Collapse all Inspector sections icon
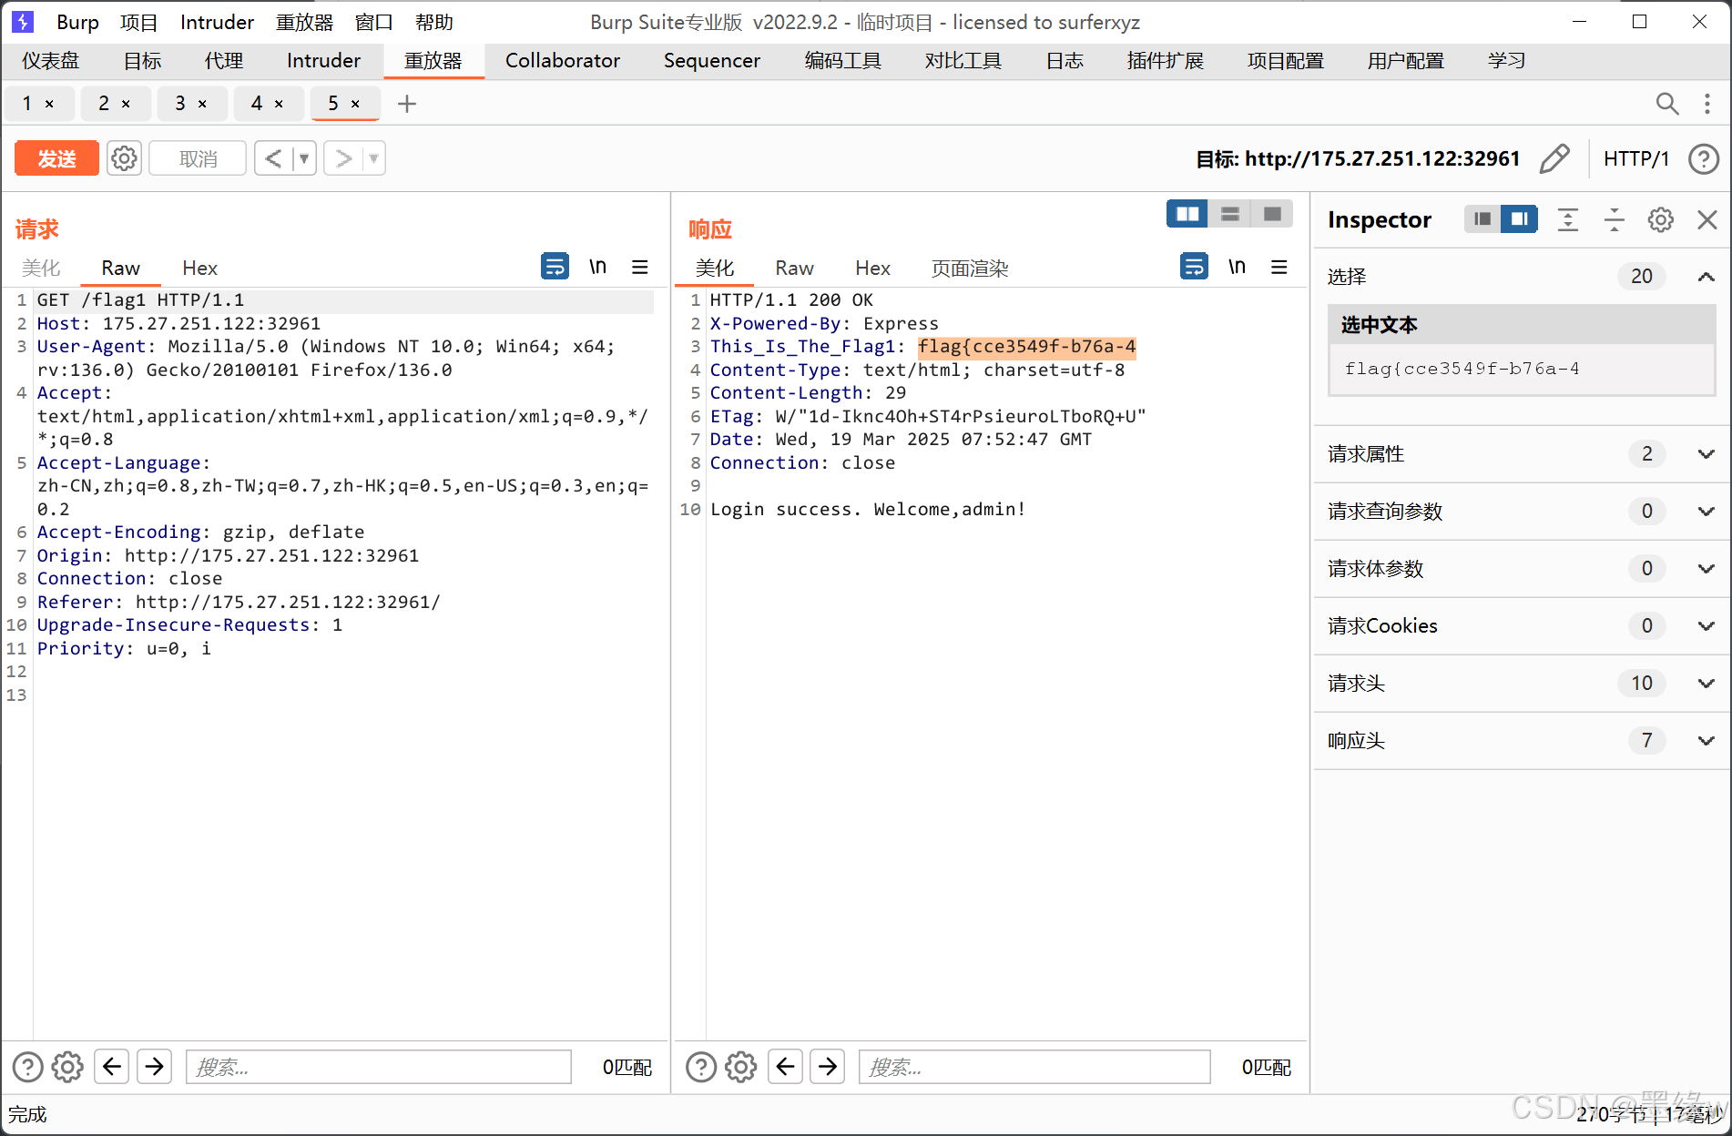The image size is (1732, 1136). pos(1614,219)
